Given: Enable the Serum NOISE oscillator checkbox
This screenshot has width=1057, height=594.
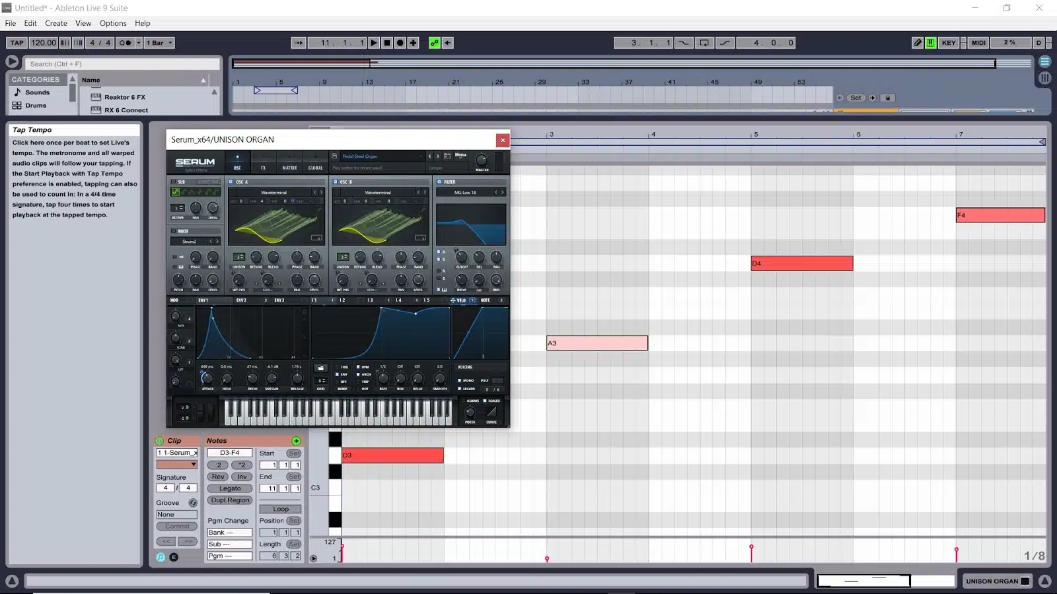Looking at the screenshot, I should point(174,231).
